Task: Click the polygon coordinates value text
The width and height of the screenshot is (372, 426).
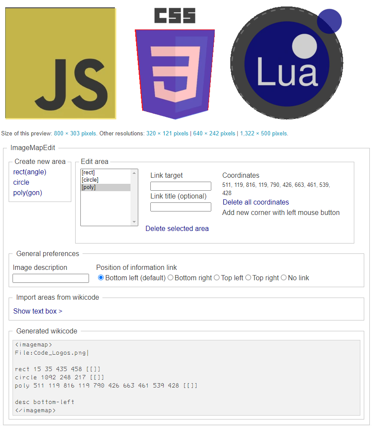Action: [x=276, y=189]
